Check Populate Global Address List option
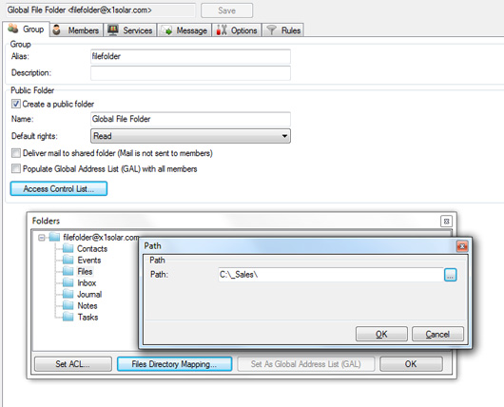This screenshot has width=504, height=407. pos(16,168)
